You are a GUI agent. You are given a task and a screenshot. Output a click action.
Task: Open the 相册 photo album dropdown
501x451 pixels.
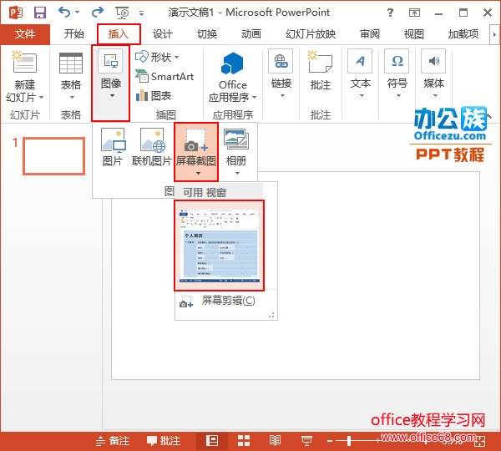[236, 151]
